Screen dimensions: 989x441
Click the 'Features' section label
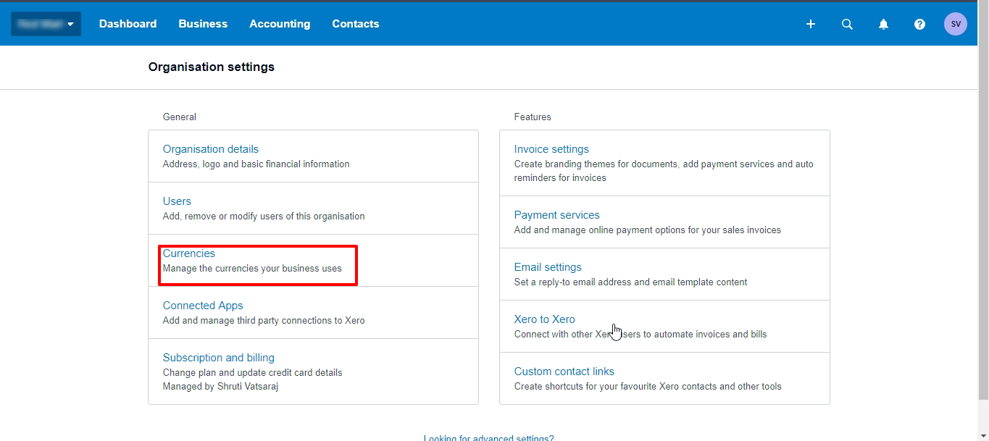[x=533, y=117]
